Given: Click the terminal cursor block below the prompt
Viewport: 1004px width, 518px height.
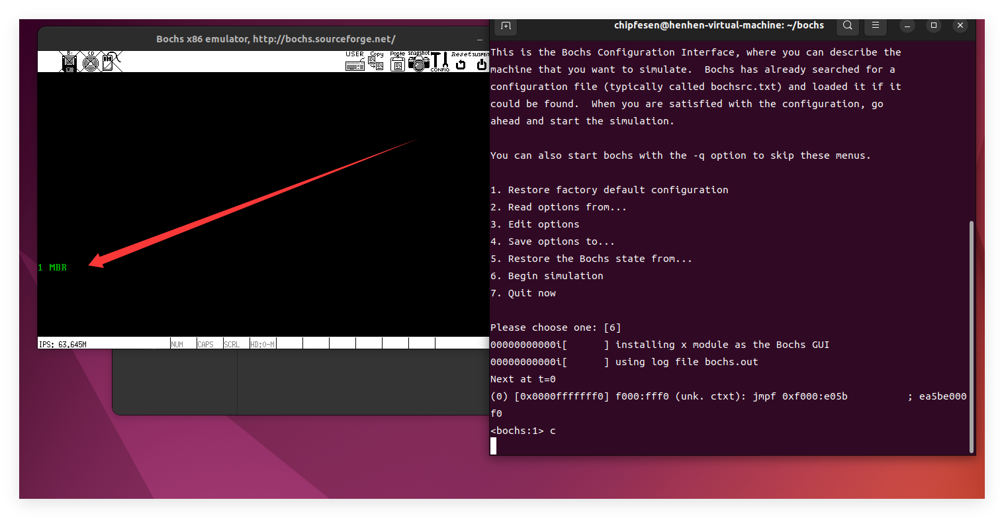Looking at the screenshot, I should 493,447.
